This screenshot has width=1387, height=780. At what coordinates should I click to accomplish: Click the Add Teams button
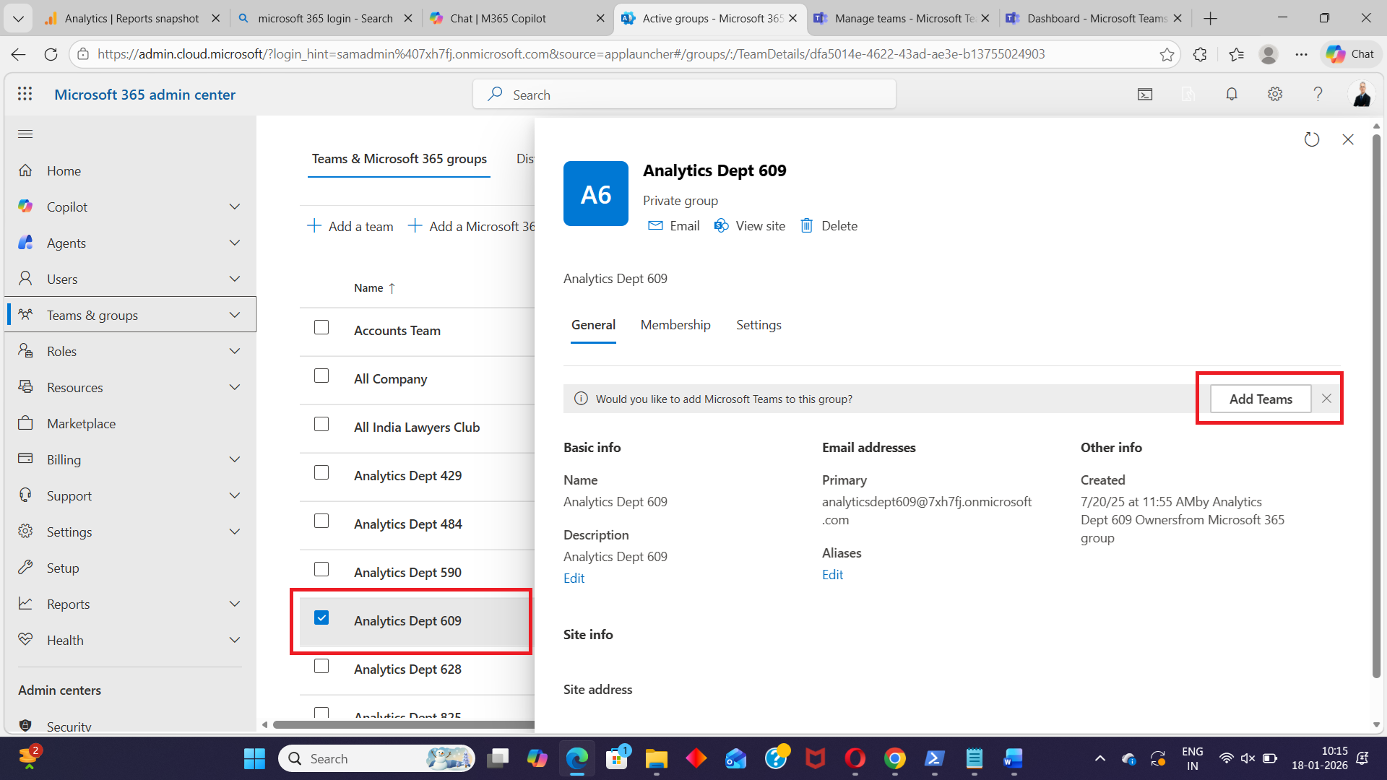pos(1261,399)
